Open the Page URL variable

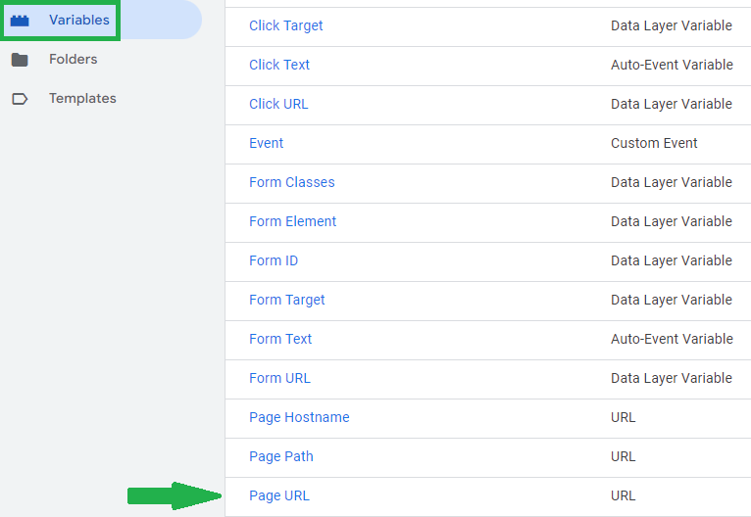279,496
